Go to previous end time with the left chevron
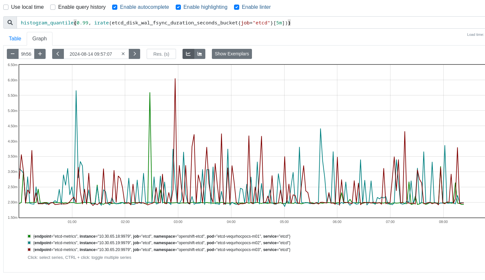 click(58, 54)
